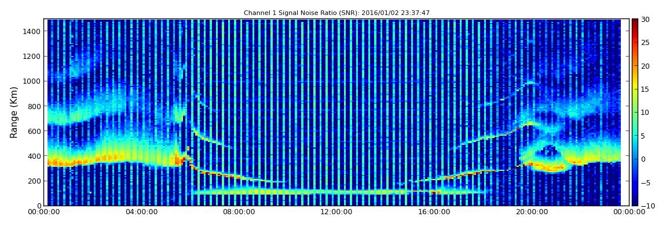Viewport: 666px width, 235px height.
Task: Click x-axis time label 20:00:00
Action: pyautogui.click(x=533, y=212)
